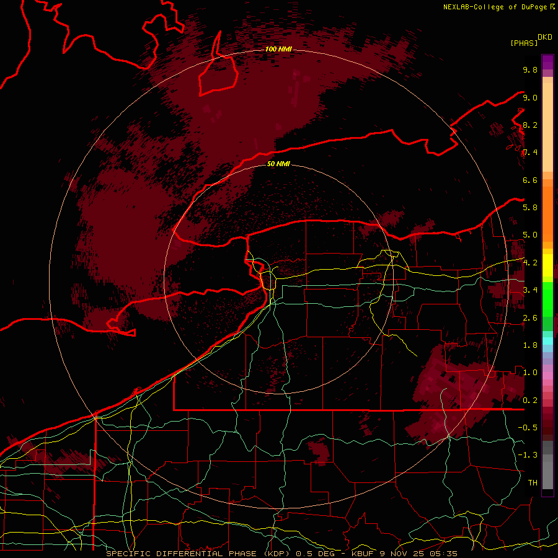The height and width of the screenshot is (558, 558).
Task: Click the orange color bar segment
Action: pos(547,215)
